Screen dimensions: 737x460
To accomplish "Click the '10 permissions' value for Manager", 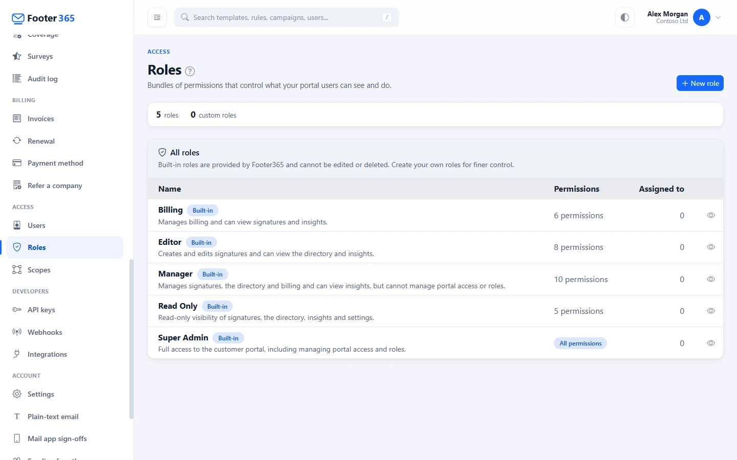I will pyautogui.click(x=581, y=280).
